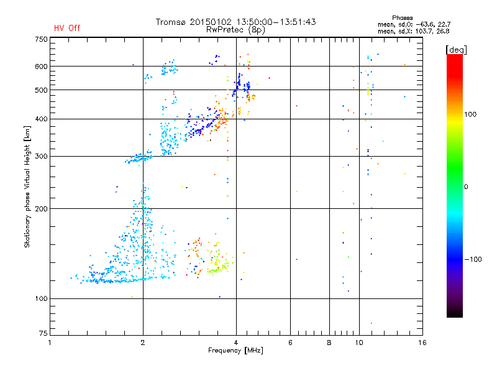
Task: Click the x-axis label '1'
Action: point(50,343)
